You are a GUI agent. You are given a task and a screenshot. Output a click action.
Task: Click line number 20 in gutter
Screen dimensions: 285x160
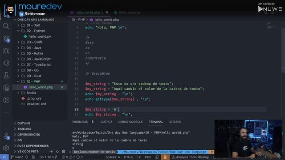click(x=77, y=109)
